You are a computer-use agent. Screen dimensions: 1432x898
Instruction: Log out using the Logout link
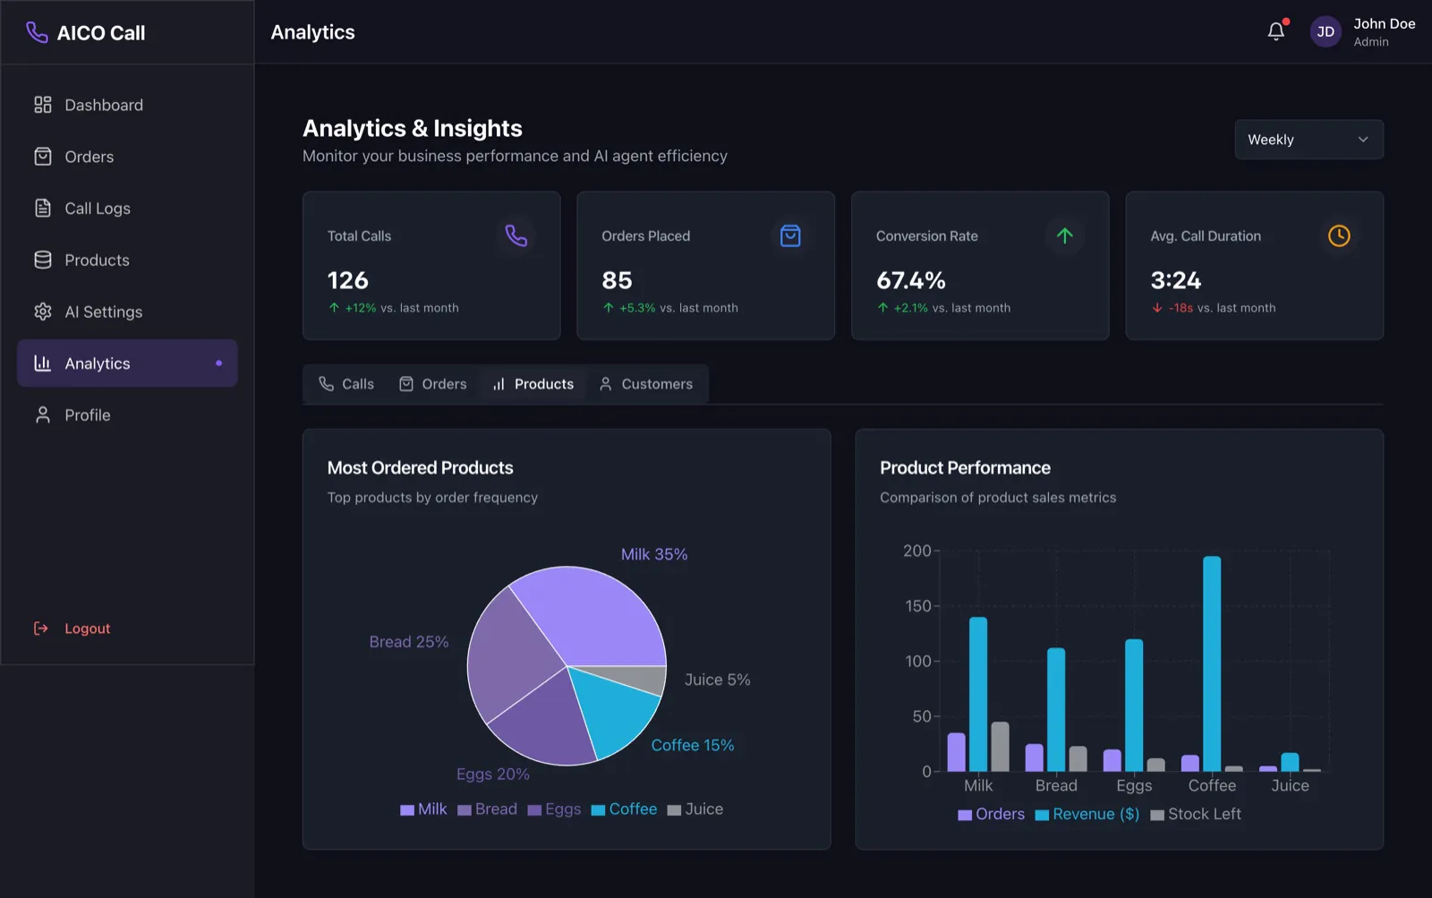pos(72,629)
